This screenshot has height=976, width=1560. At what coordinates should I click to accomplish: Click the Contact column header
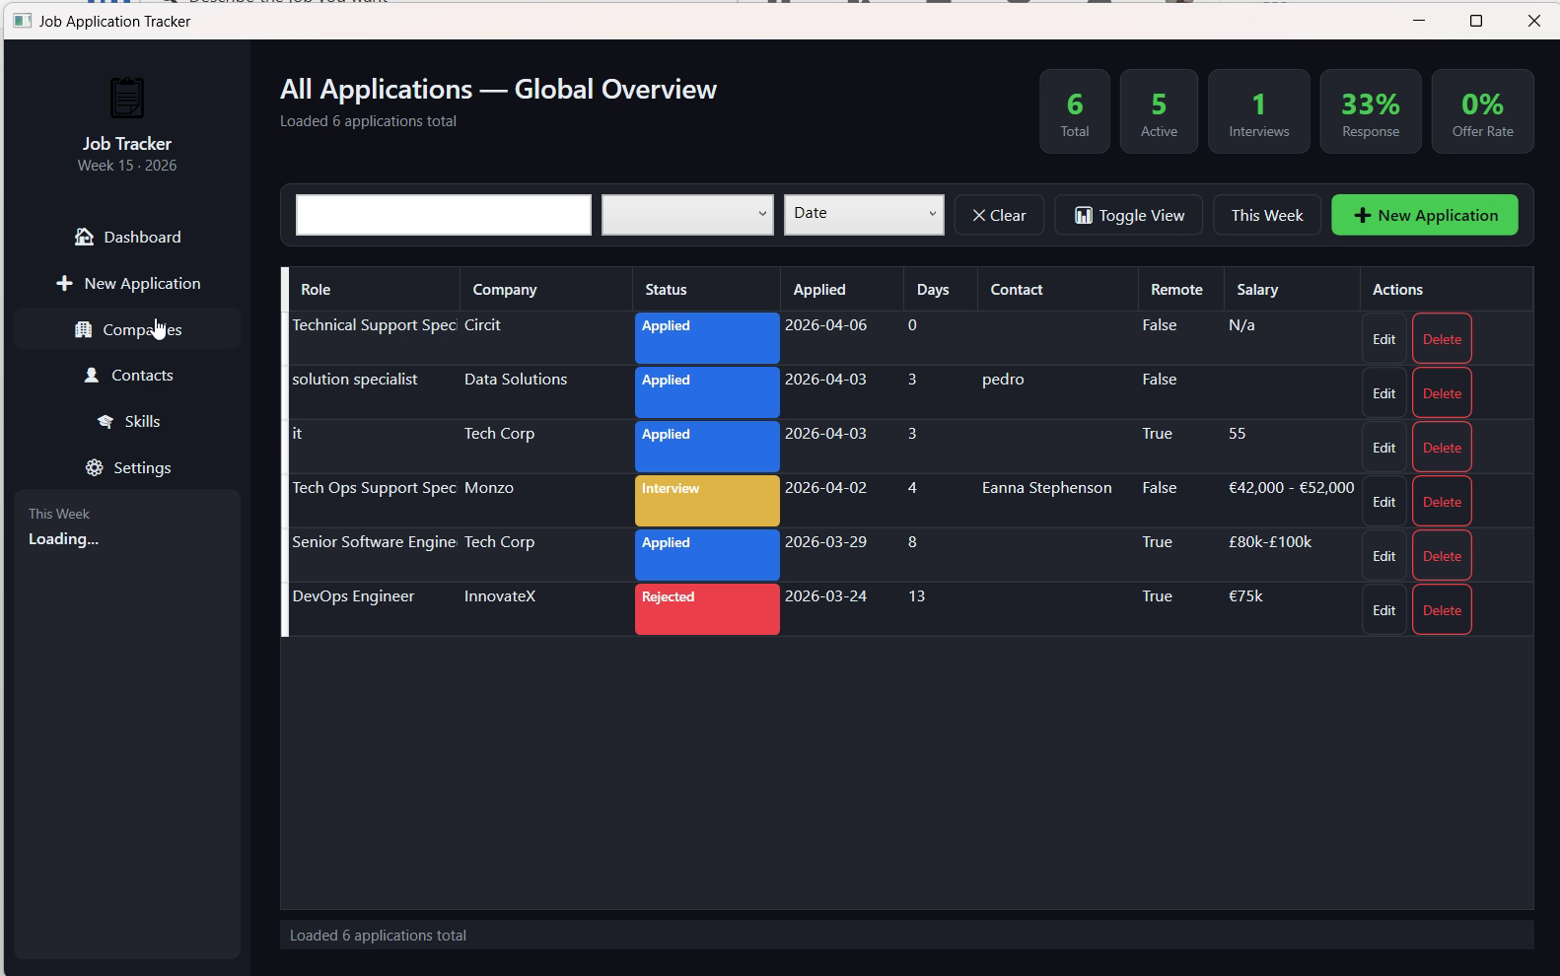(x=1058, y=289)
